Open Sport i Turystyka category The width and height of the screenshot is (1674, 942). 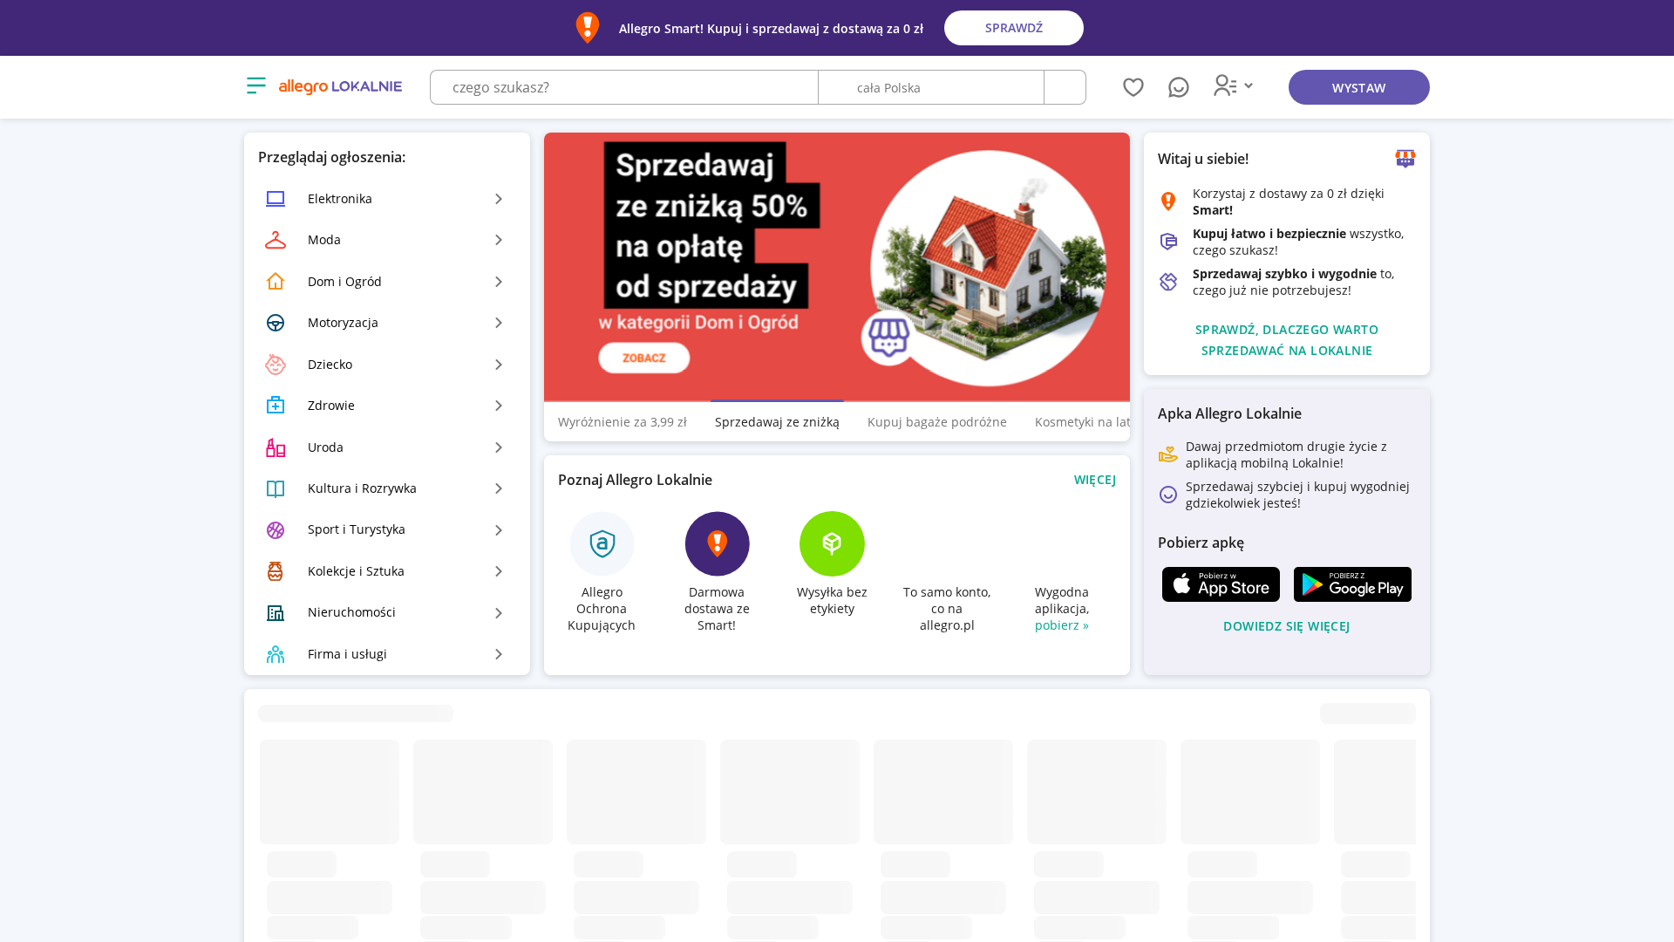point(387,529)
